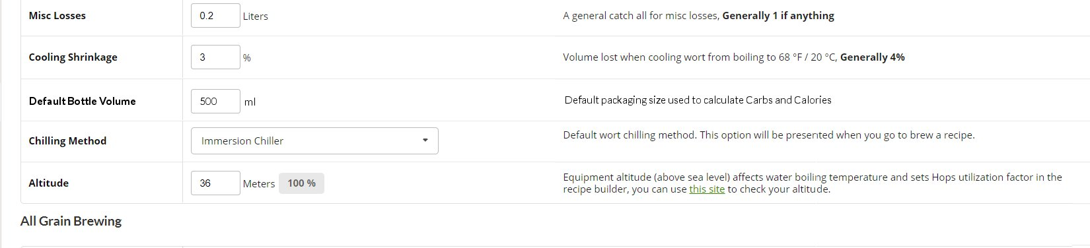Image resolution: width=1090 pixels, height=248 pixels.
Task: Click the 'Generally 4%' hint text
Action: 873,57
